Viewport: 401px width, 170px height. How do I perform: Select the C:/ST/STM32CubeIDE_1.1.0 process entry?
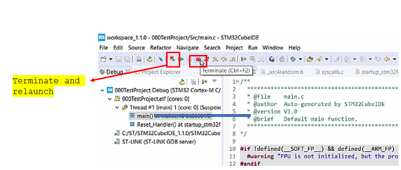coord(168,133)
